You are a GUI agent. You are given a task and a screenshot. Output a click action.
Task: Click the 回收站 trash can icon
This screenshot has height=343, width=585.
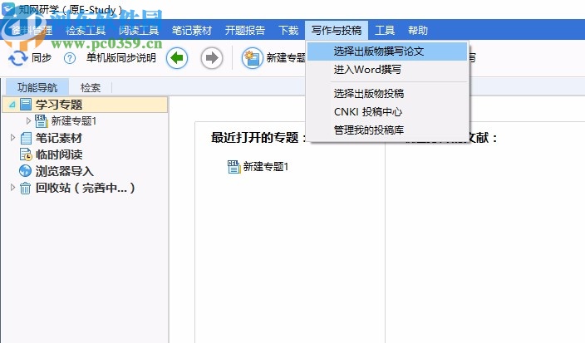[x=26, y=188]
